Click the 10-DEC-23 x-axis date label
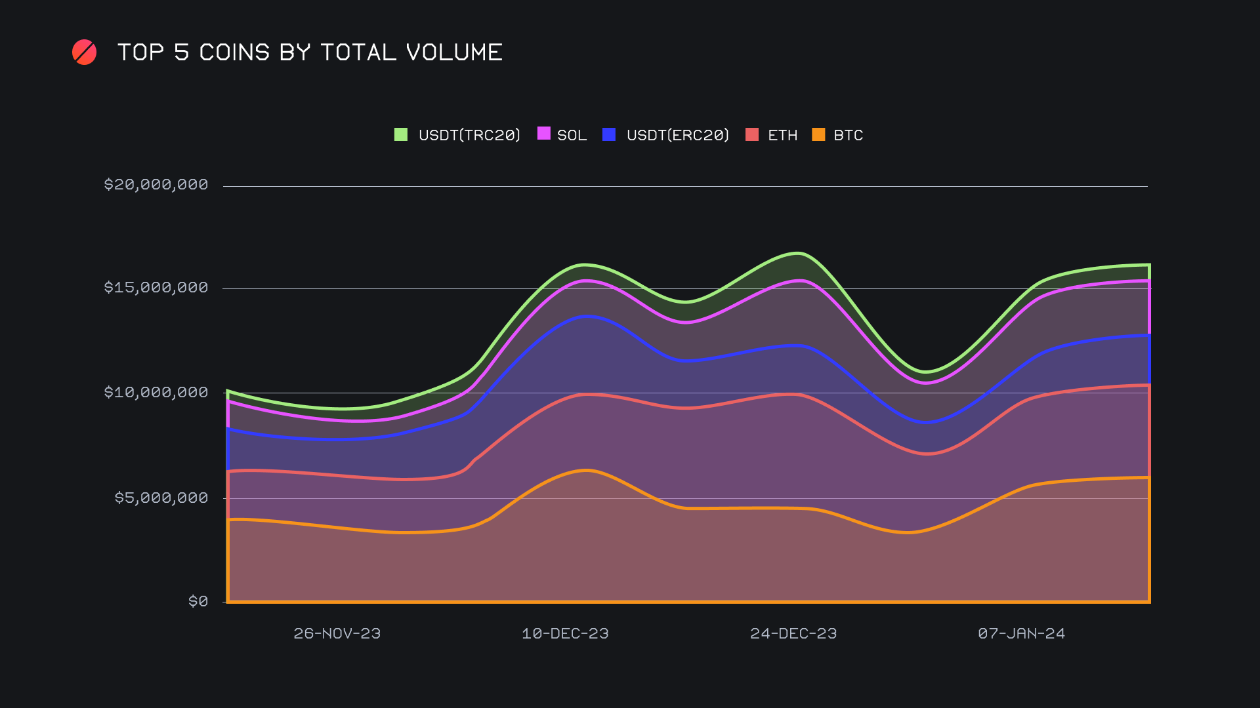The image size is (1260, 708). pyautogui.click(x=565, y=633)
